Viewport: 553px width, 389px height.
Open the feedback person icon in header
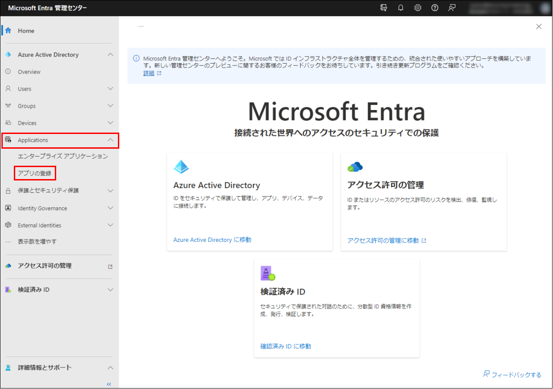click(x=452, y=8)
